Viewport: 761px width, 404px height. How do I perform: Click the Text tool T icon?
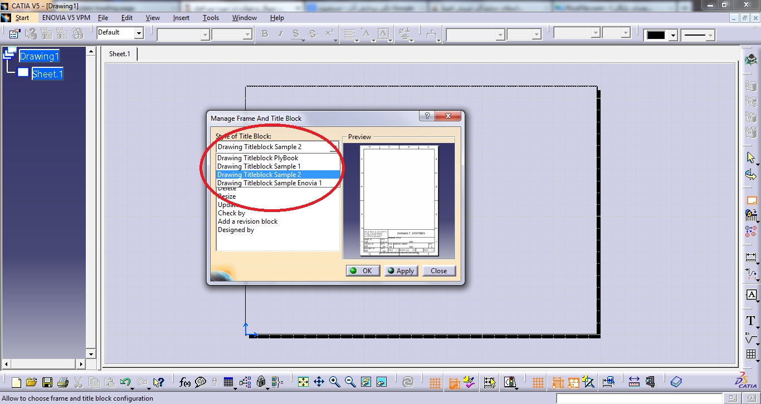tap(751, 321)
